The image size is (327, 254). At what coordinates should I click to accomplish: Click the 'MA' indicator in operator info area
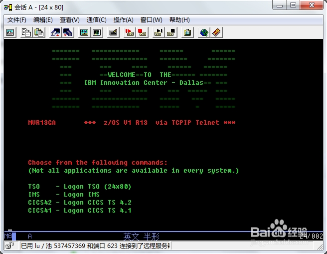coord(8,236)
